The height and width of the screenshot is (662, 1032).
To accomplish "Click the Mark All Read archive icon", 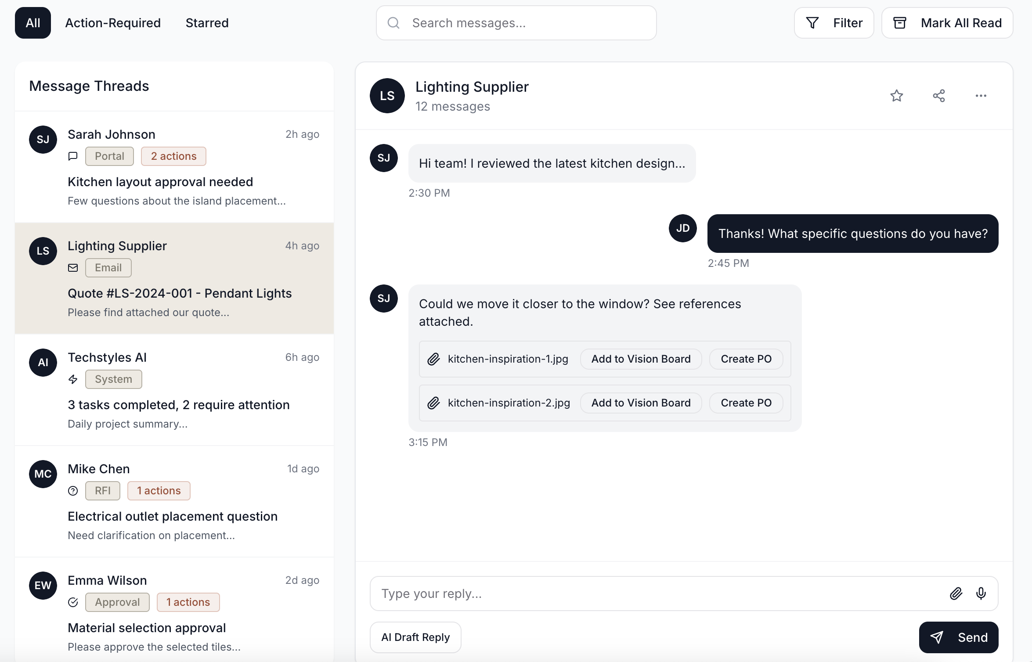I will coord(901,23).
